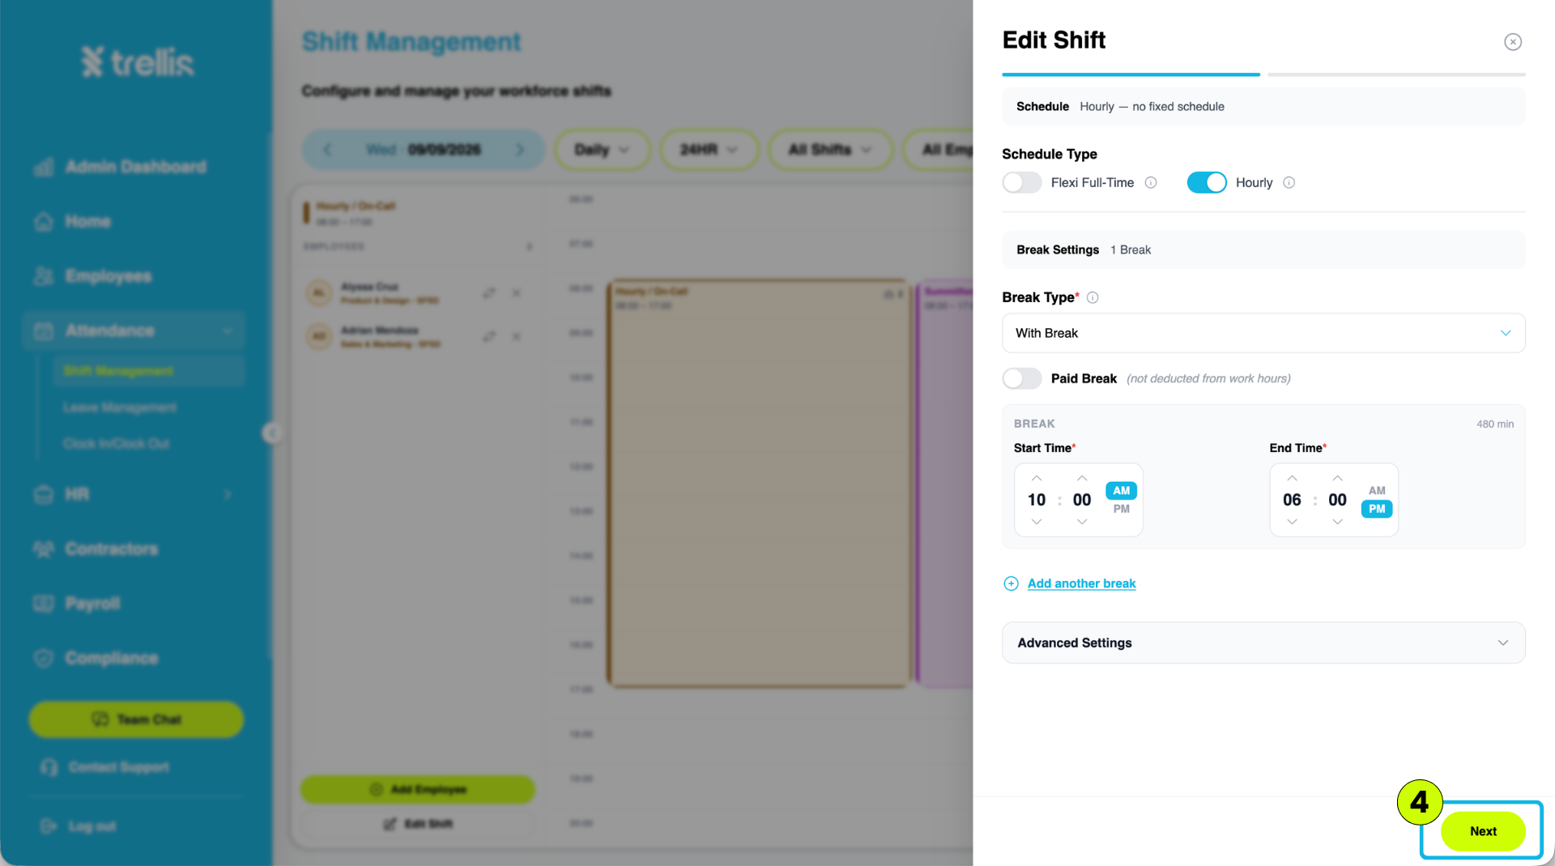Open the Daily view dropdown

[602, 150]
